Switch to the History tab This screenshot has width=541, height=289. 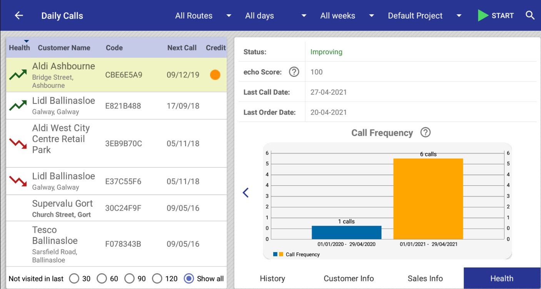272,278
